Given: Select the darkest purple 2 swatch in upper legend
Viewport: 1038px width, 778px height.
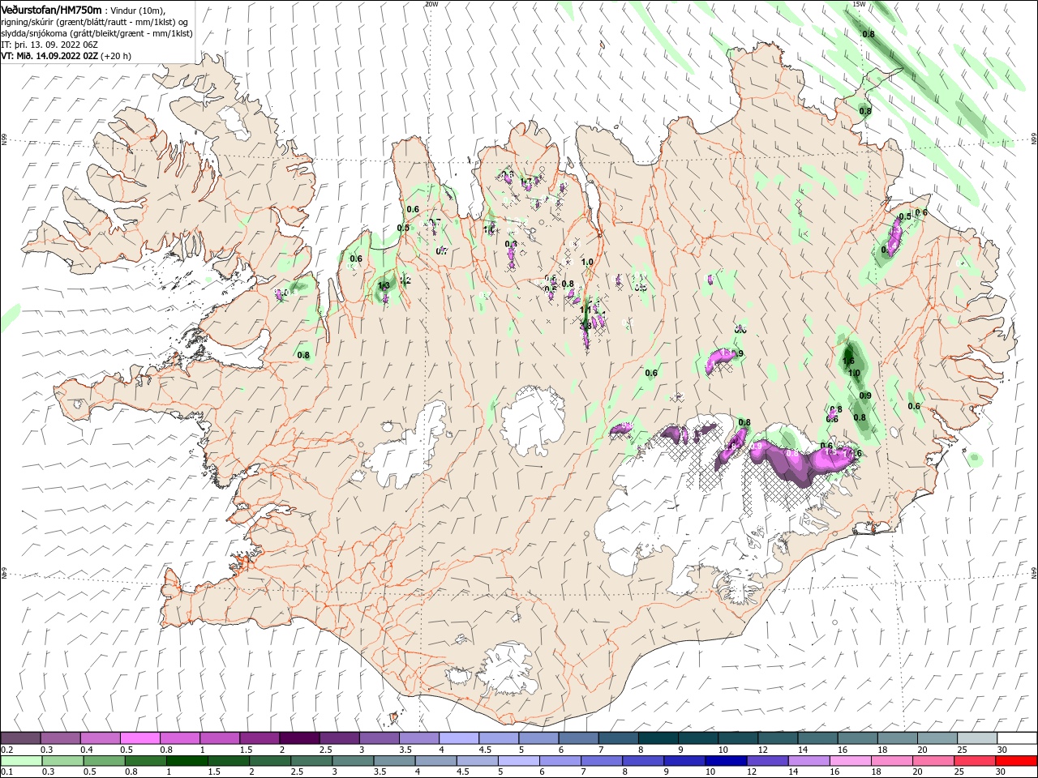Looking at the screenshot, I should pos(299,738).
